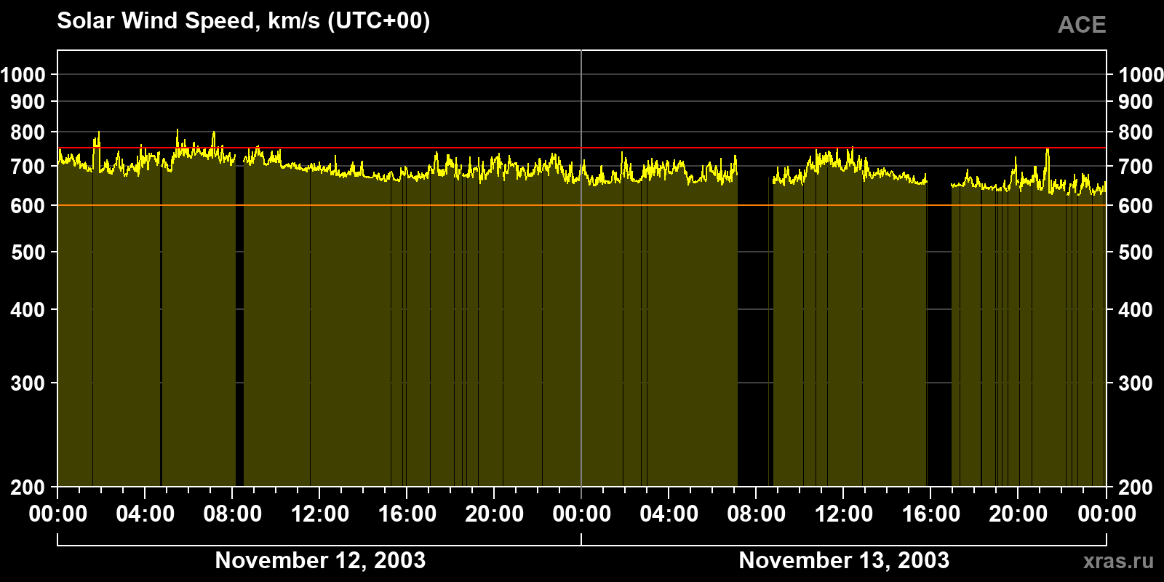
Task: Click the 'November 12, 2003' date label
Action: (x=320, y=560)
